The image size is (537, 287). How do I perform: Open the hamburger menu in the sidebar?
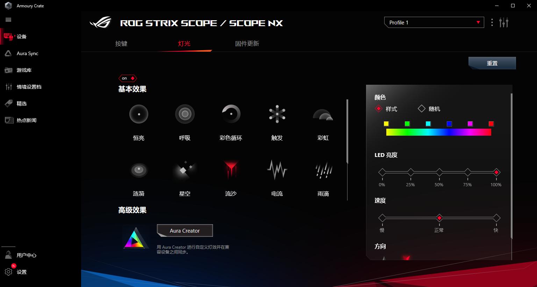[8, 20]
